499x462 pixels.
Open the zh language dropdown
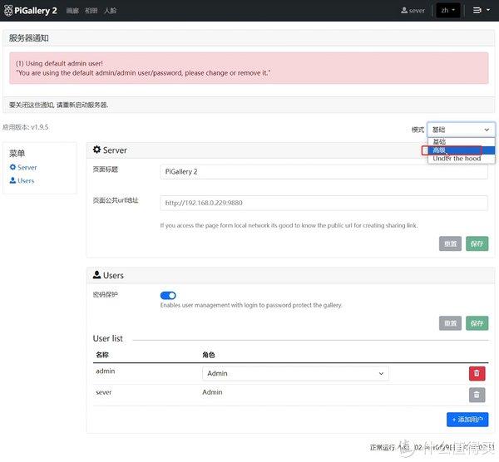tap(447, 11)
